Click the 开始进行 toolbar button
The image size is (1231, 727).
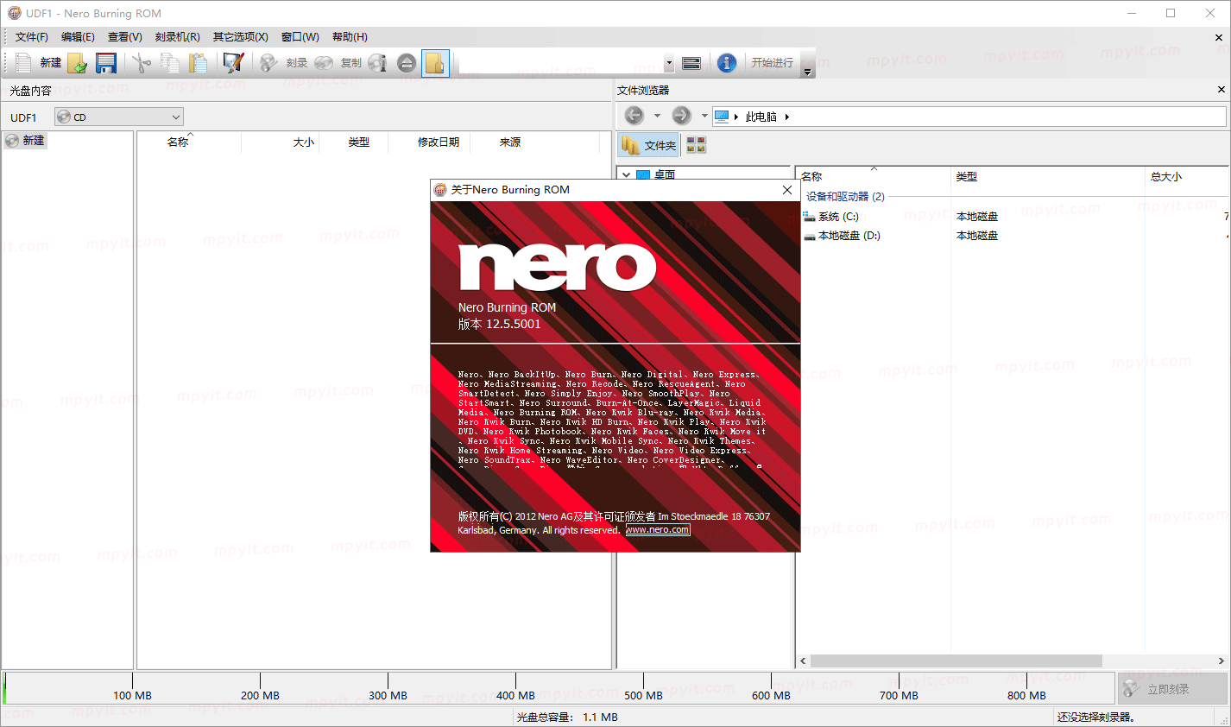[772, 62]
